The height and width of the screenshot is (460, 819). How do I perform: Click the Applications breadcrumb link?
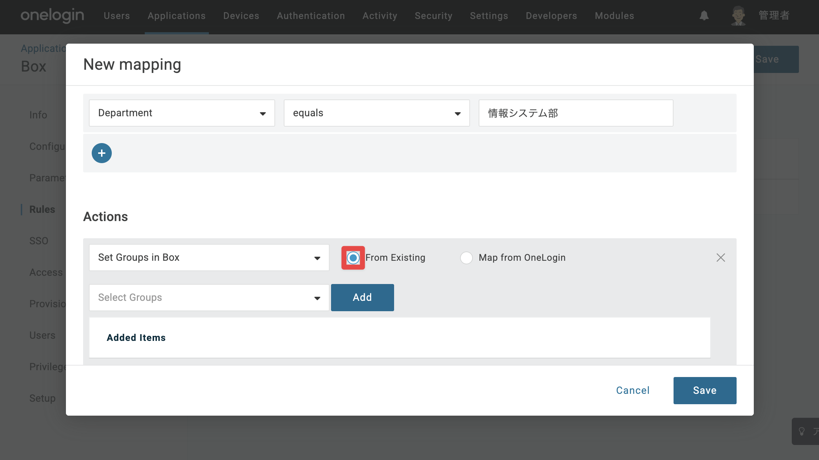click(43, 48)
